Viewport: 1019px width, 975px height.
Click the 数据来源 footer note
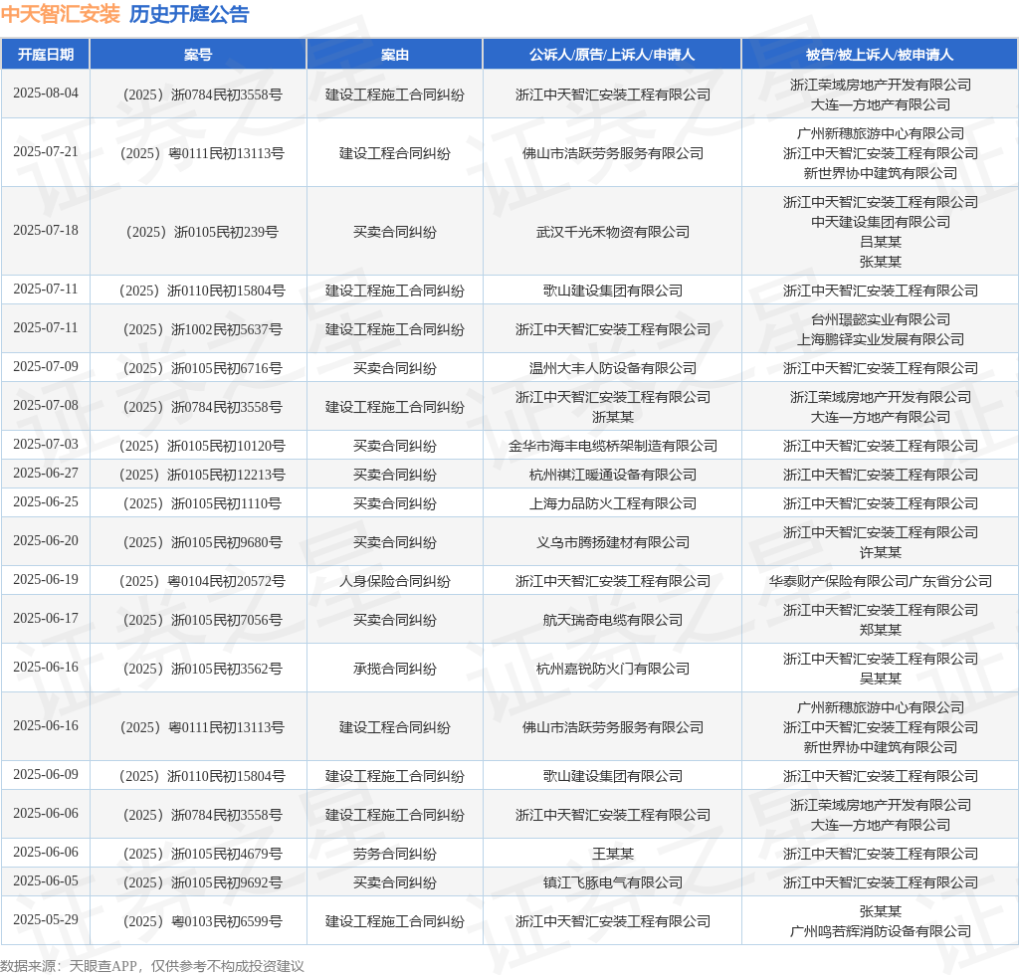tap(152, 966)
